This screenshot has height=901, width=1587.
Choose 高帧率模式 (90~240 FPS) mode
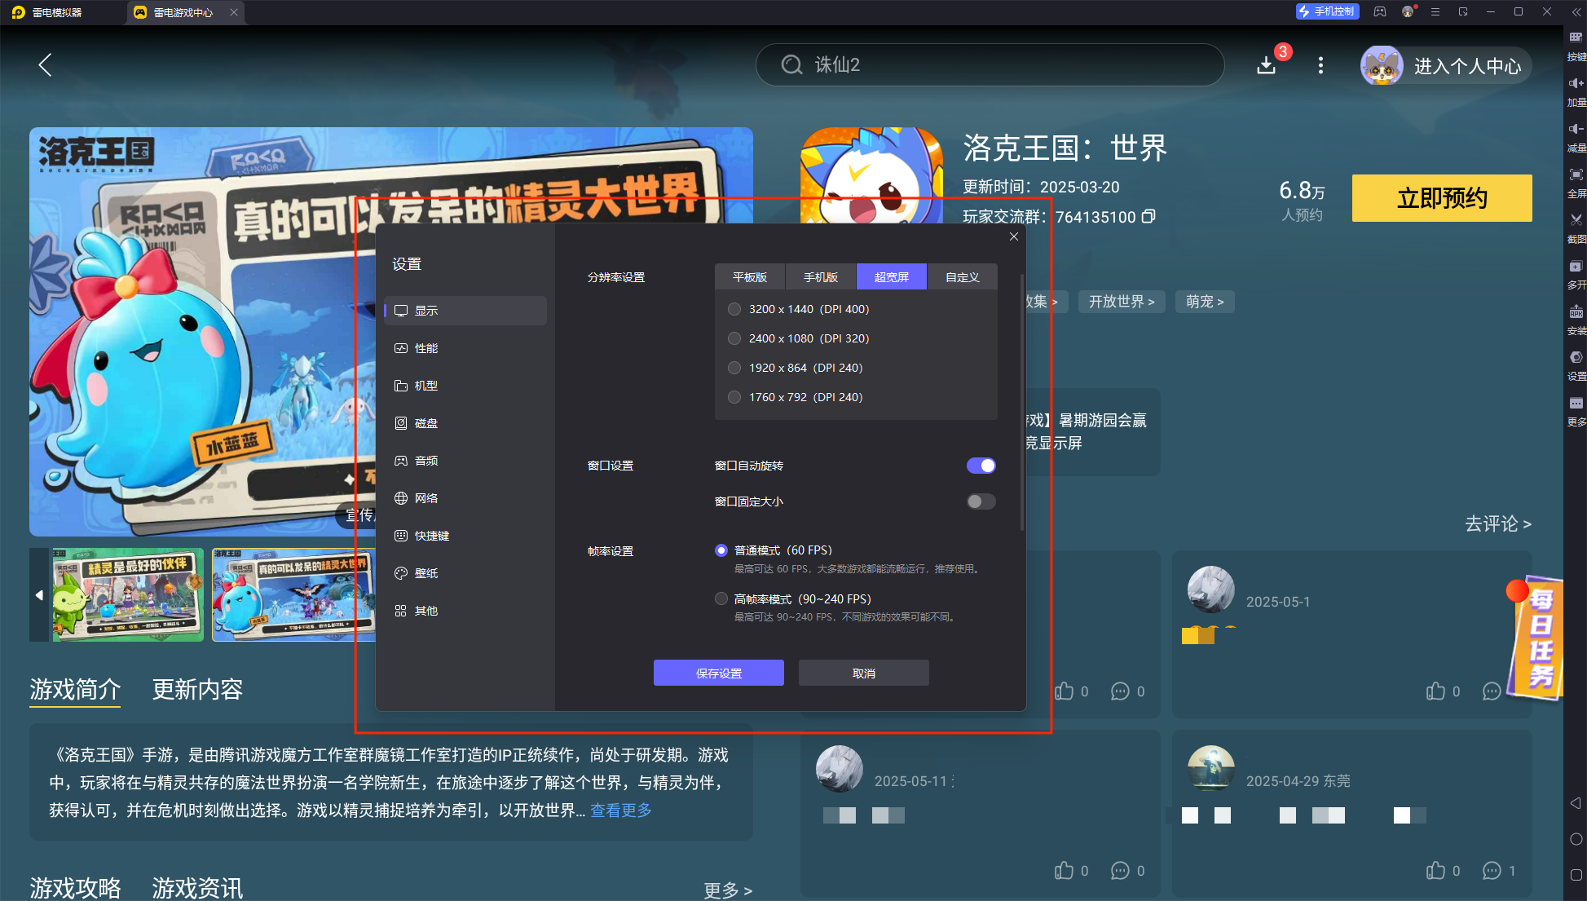(x=721, y=598)
